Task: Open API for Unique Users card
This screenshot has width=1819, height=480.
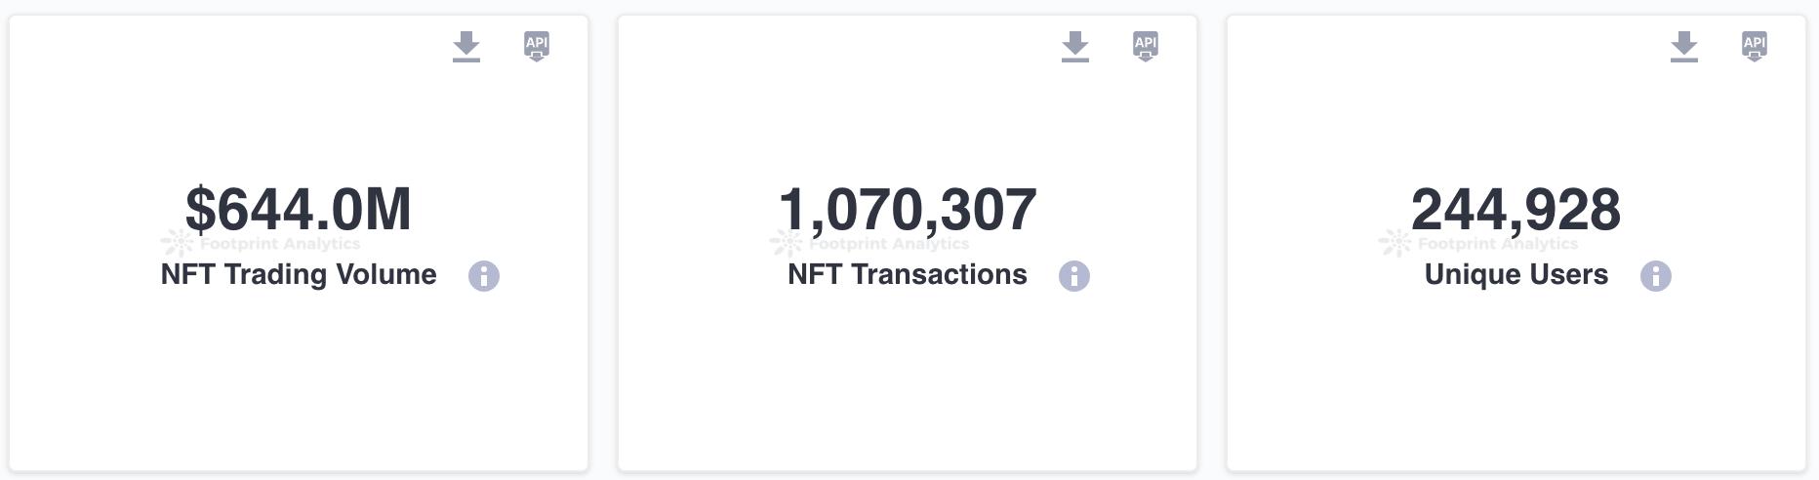Action: point(1755,46)
